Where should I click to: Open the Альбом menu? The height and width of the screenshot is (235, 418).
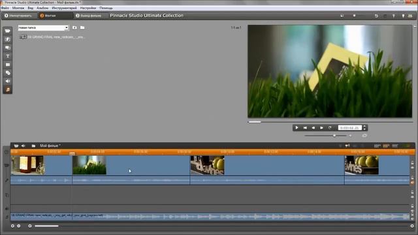[x=42, y=8]
